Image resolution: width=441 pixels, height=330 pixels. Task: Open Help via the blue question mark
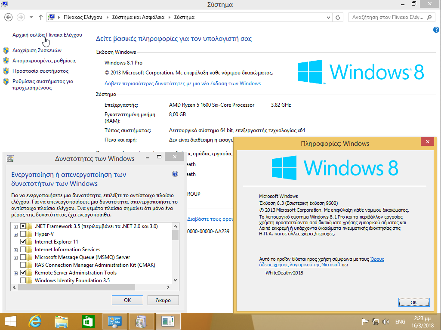click(x=436, y=30)
